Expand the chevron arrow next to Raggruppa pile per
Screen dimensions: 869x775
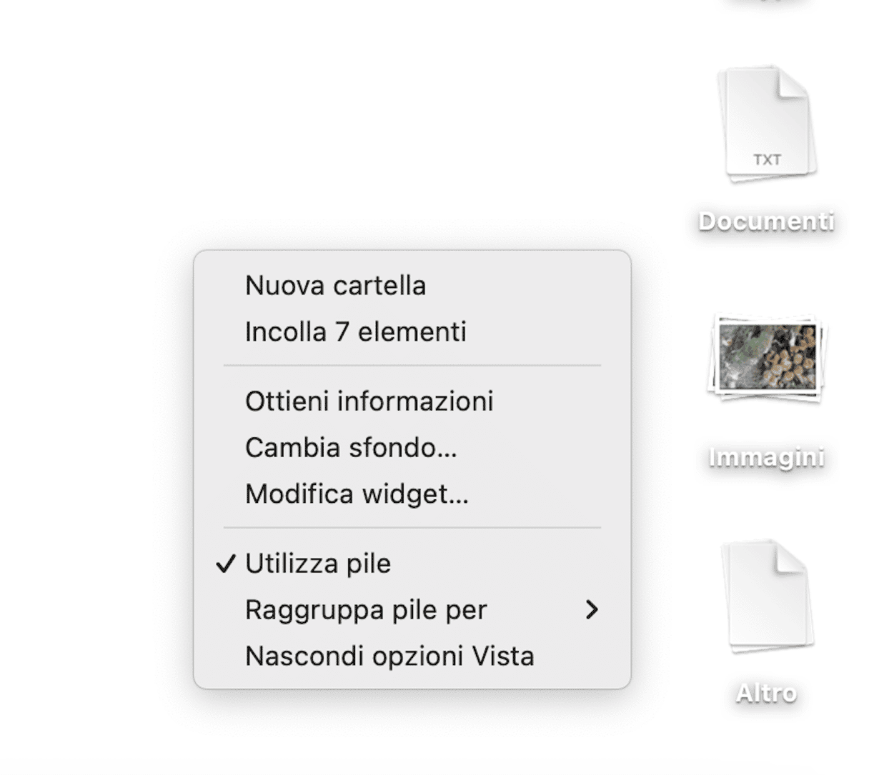[x=591, y=609]
